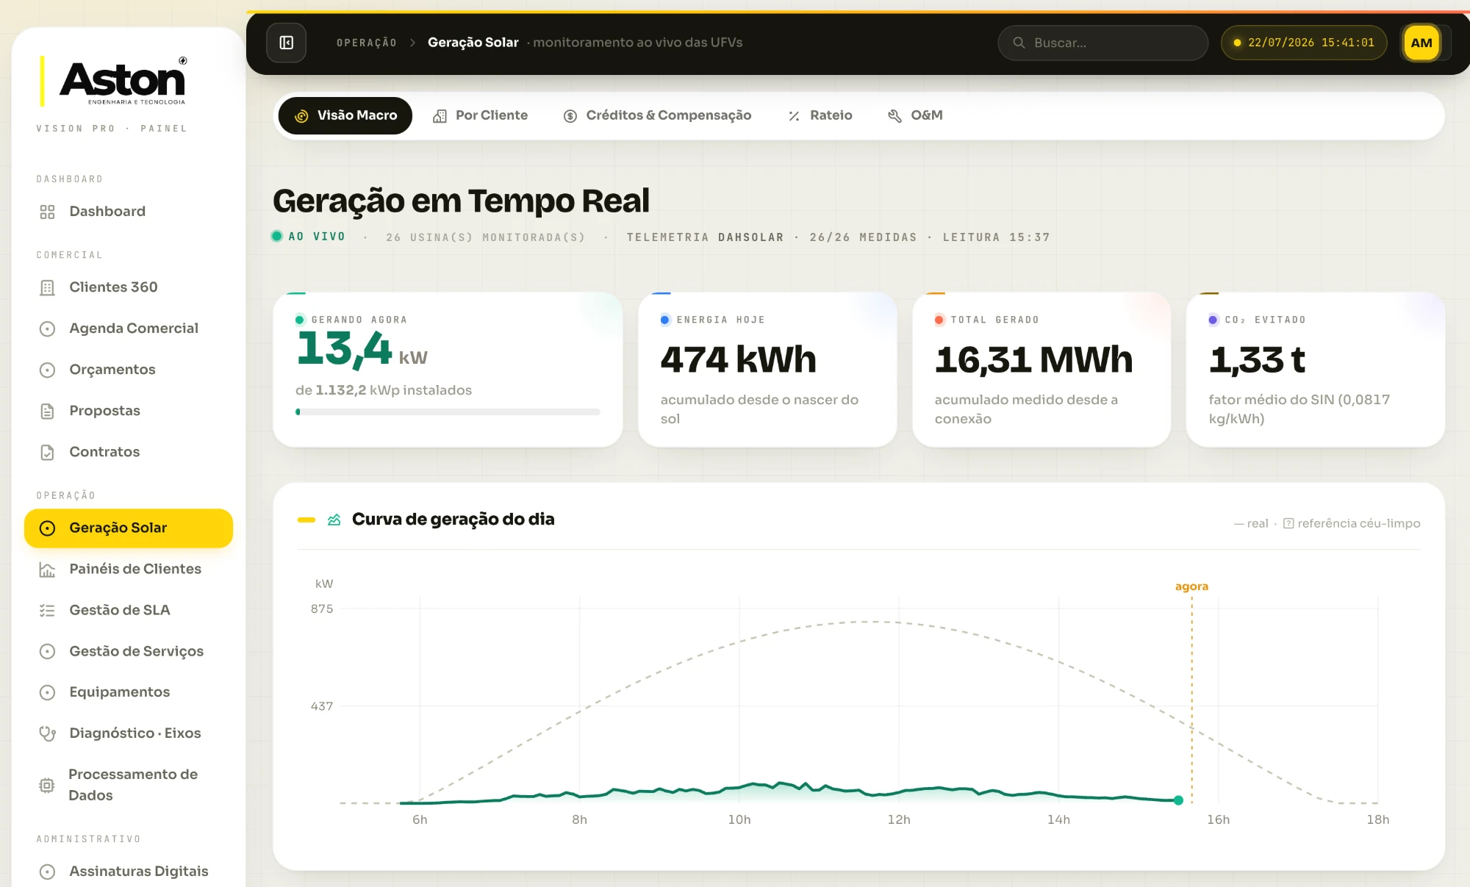This screenshot has width=1470, height=887.
Task: Click the 474 kWh energy value
Action: 739,360
